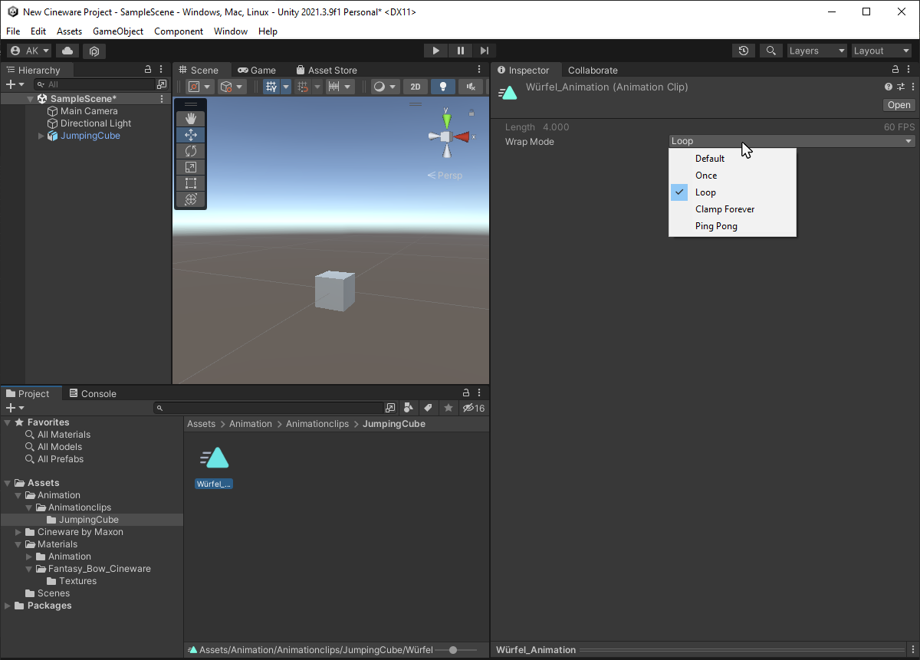Open Search by Label in Project panel

(x=429, y=408)
